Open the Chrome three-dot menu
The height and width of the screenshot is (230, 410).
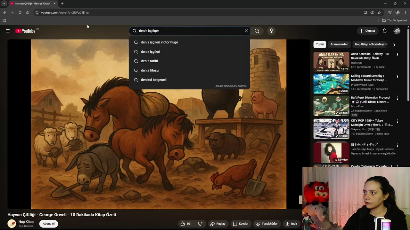(405, 12)
